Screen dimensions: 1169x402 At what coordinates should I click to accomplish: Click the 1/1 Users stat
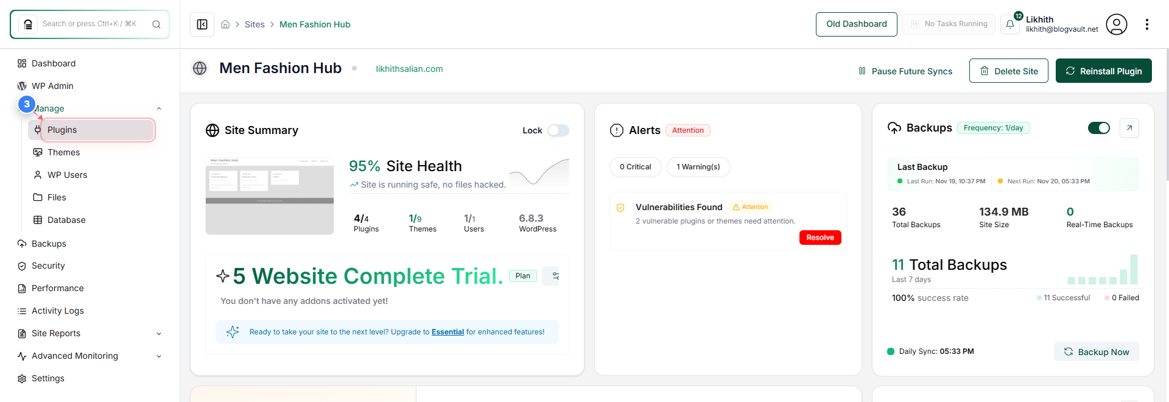pos(474,223)
